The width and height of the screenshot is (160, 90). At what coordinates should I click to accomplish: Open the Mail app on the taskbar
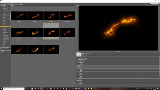click(35, 89)
